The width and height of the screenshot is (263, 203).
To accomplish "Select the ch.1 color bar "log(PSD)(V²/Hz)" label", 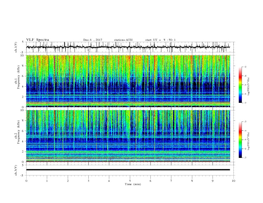I will pyautogui.click(x=249, y=87).
